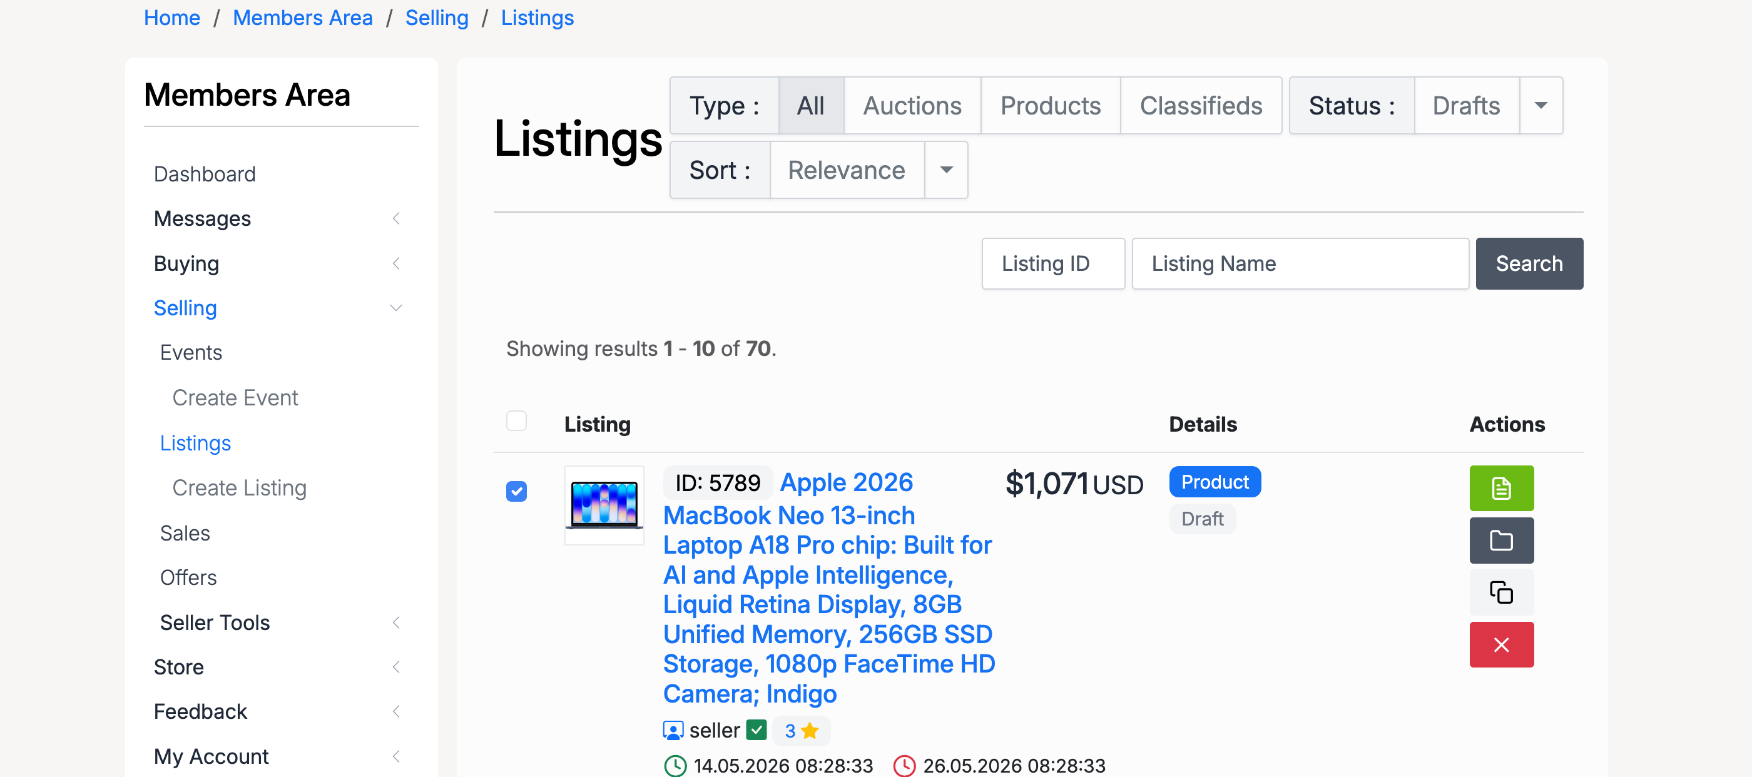Click the ID: 5789 label
The height and width of the screenshot is (777, 1752).
[x=718, y=482]
